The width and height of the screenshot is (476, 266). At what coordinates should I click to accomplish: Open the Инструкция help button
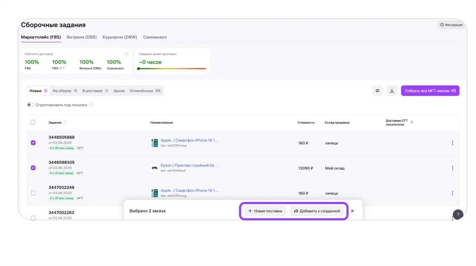(x=451, y=25)
